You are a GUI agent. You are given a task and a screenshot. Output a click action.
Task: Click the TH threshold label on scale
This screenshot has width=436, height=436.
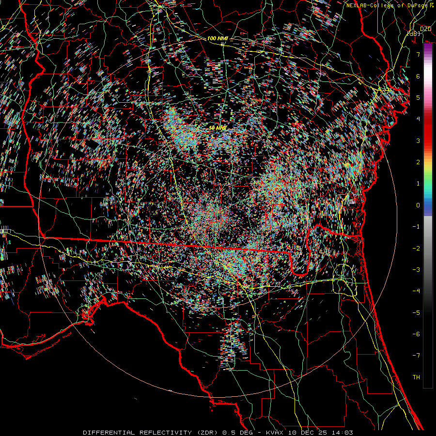[416, 377]
